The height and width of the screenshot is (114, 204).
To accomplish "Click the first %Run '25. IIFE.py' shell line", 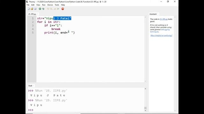I will coord(51,91).
